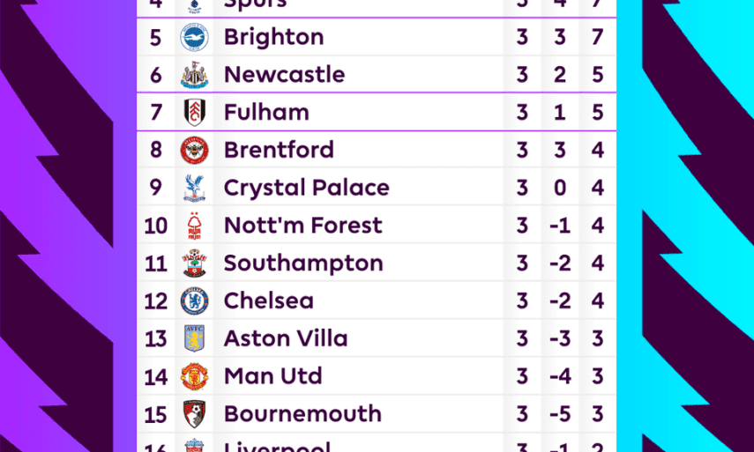
Task: Click the Newcastle club crest
Action: [194, 75]
